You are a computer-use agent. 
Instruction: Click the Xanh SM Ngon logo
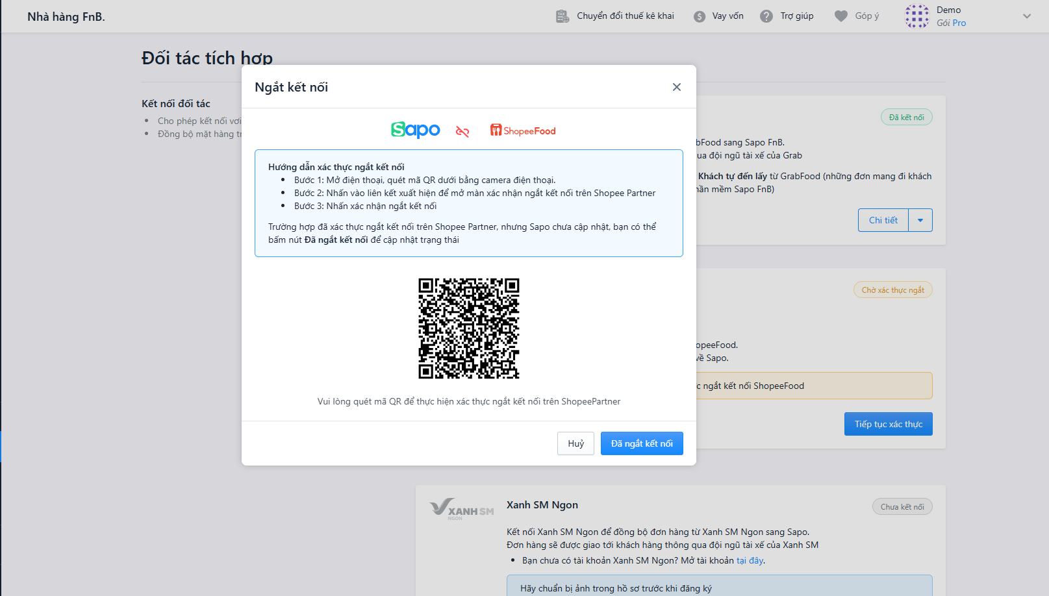click(461, 508)
